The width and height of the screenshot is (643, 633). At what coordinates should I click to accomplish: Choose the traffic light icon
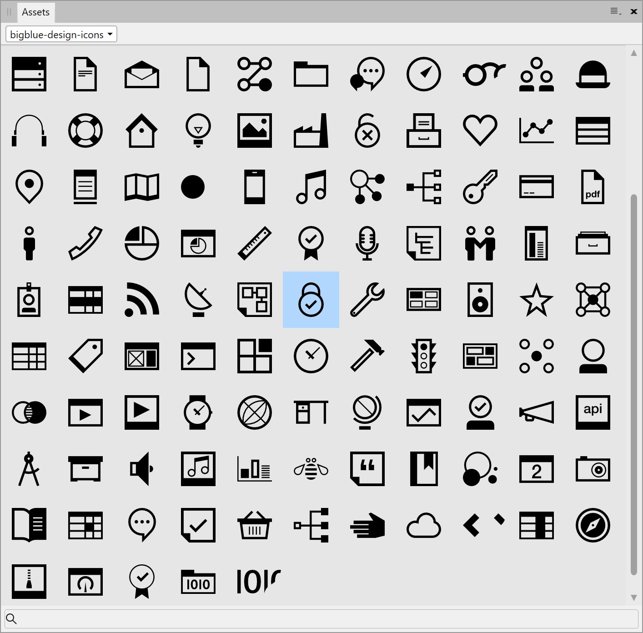pyautogui.click(x=424, y=356)
